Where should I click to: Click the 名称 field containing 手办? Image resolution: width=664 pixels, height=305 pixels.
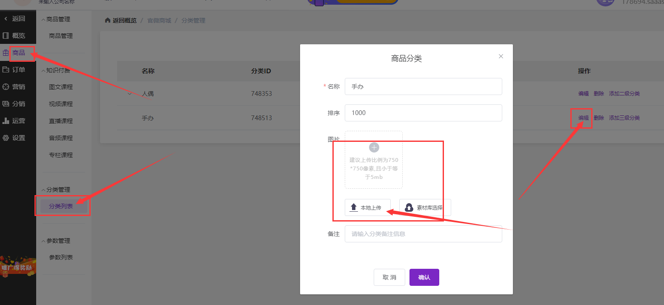424,86
